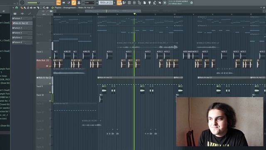Click the document icon in top toolbar
The image size is (266, 150).
145,2
